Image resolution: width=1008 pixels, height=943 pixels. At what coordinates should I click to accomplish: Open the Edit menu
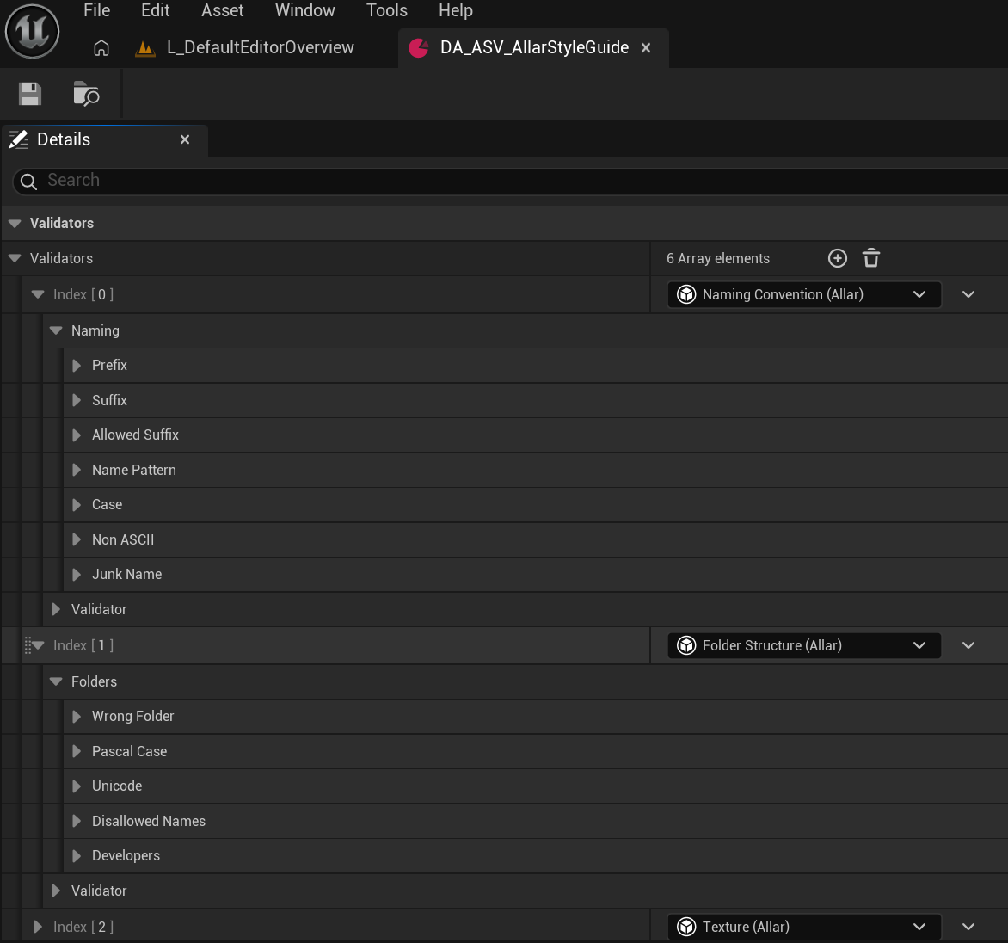coord(155,10)
